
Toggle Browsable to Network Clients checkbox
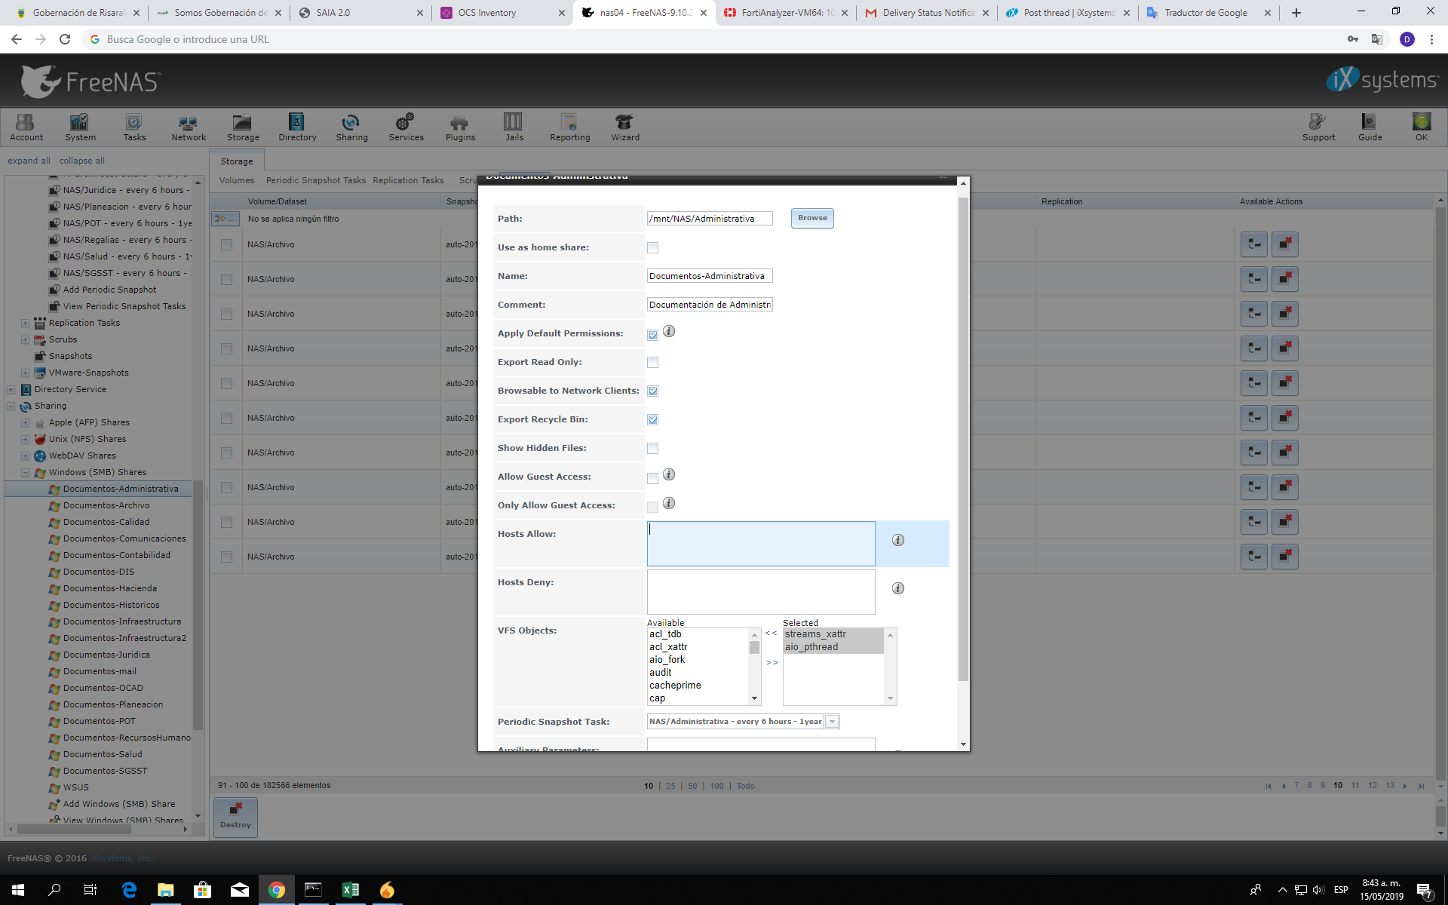tap(652, 391)
